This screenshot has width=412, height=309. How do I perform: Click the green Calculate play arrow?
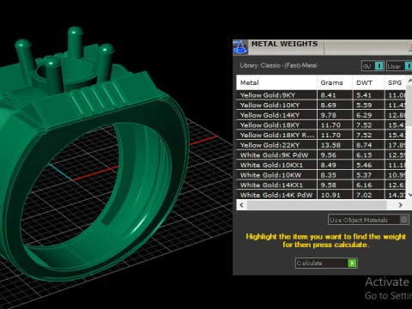point(352,263)
